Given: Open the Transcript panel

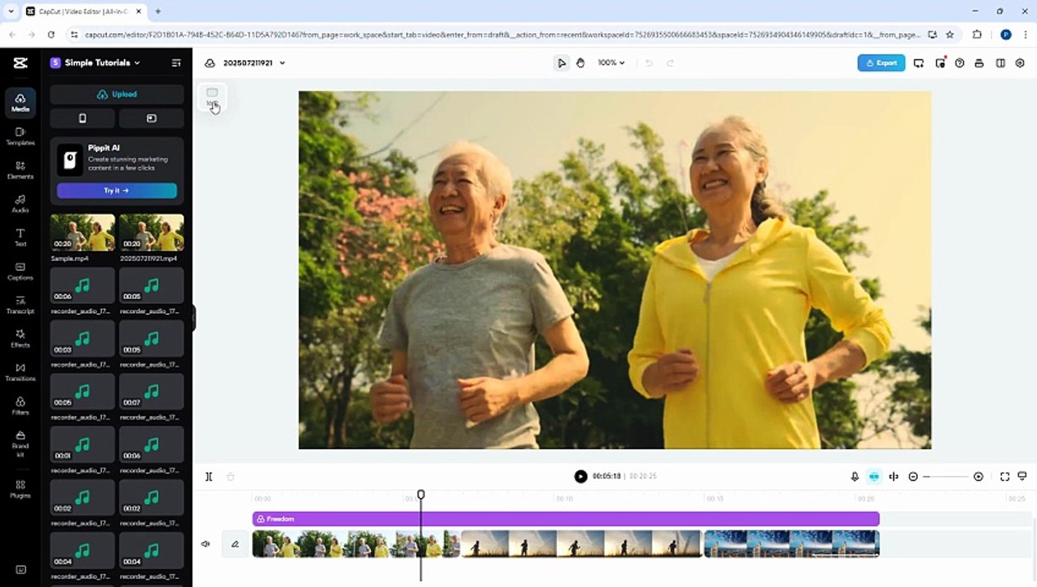Looking at the screenshot, I should coord(20,305).
